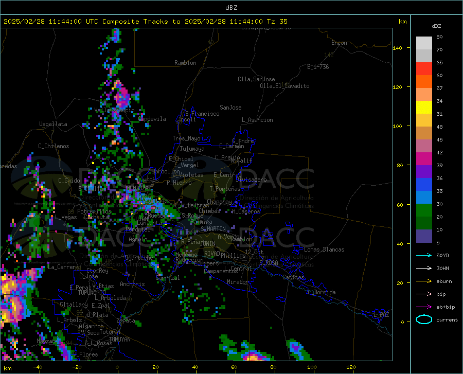Click the L_PAZ label on map
This screenshot has height=374, width=463.
coord(381,315)
